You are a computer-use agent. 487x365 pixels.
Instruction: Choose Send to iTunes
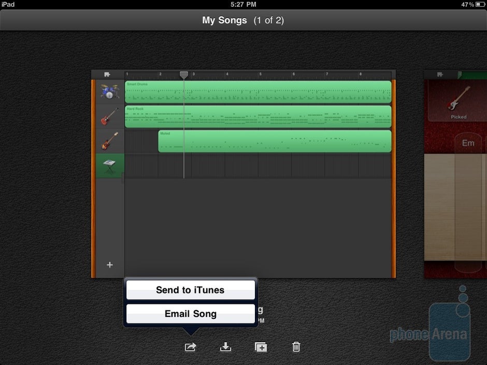pyautogui.click(x=190, y=290)
